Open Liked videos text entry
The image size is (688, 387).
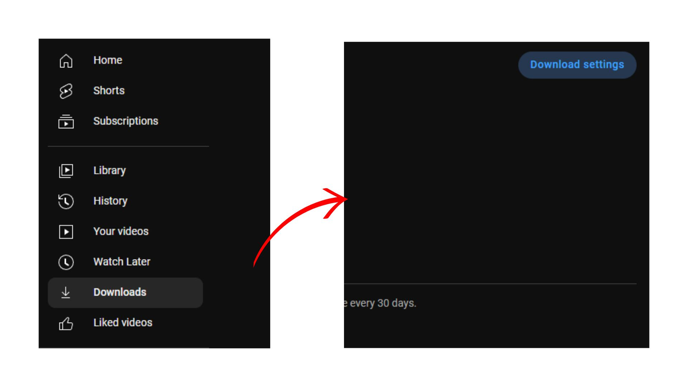pyautogui.click(x=123, y=323)
